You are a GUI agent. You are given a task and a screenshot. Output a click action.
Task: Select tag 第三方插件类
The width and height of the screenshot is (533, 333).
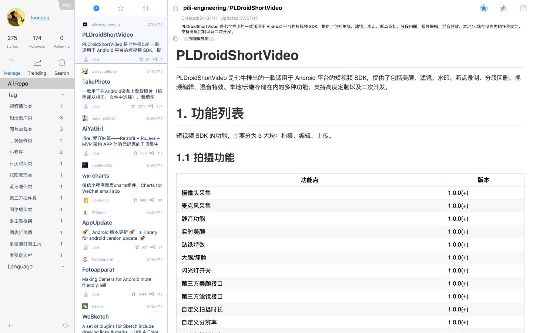point(37,198)
